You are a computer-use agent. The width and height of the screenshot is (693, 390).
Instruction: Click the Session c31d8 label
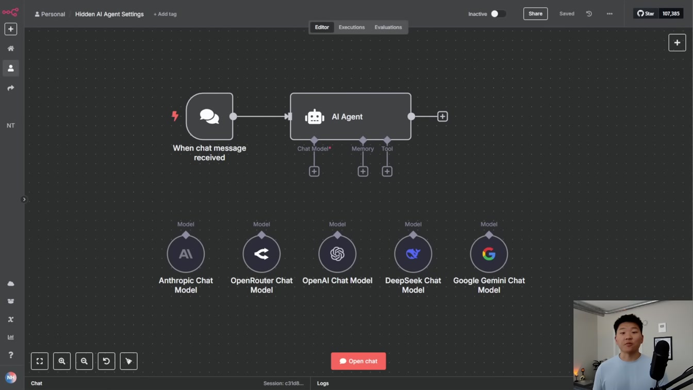[284, 383]
